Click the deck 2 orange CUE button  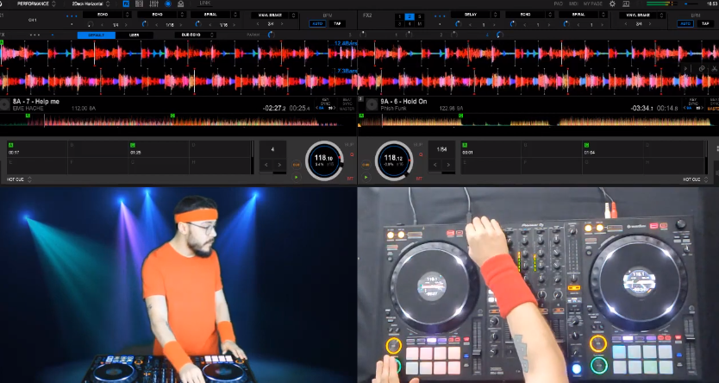366,164
